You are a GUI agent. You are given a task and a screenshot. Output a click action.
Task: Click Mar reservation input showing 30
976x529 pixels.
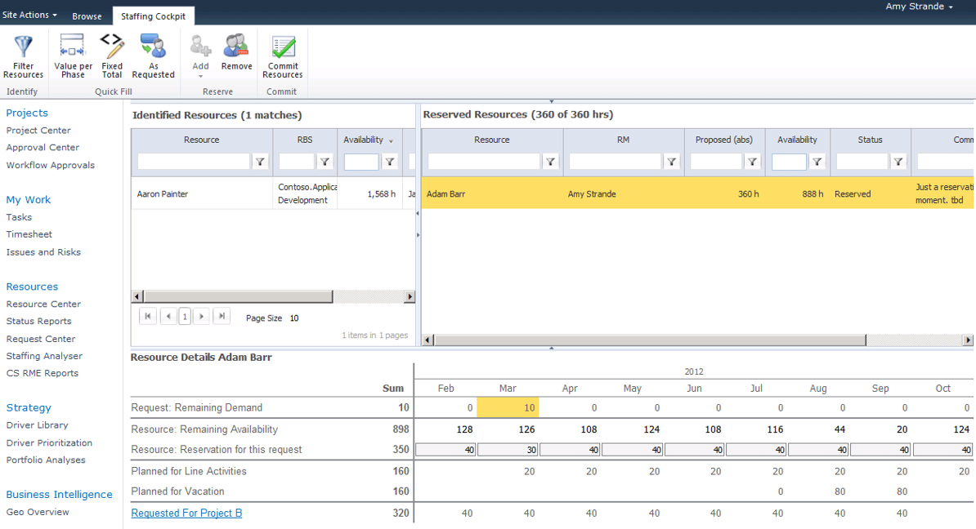[508, 450]
